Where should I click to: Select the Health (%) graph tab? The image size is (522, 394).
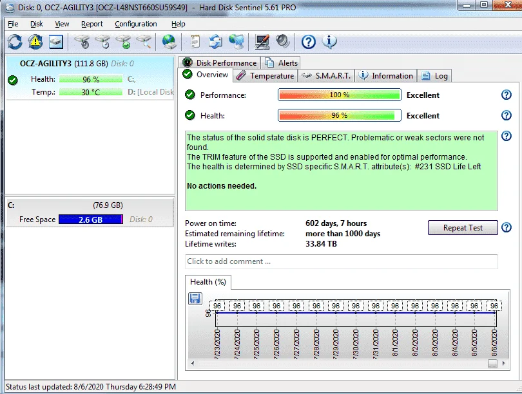(208, 282)
